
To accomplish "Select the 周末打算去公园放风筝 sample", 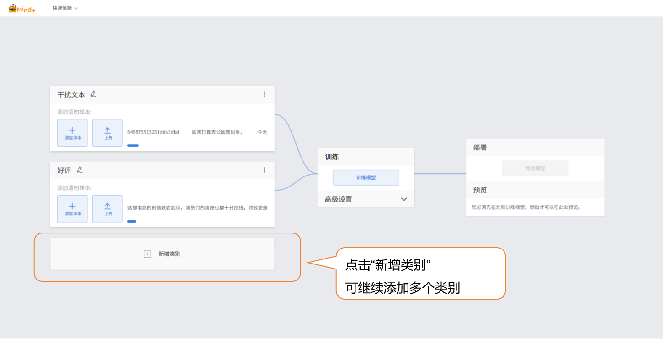I will pos(217,132).
